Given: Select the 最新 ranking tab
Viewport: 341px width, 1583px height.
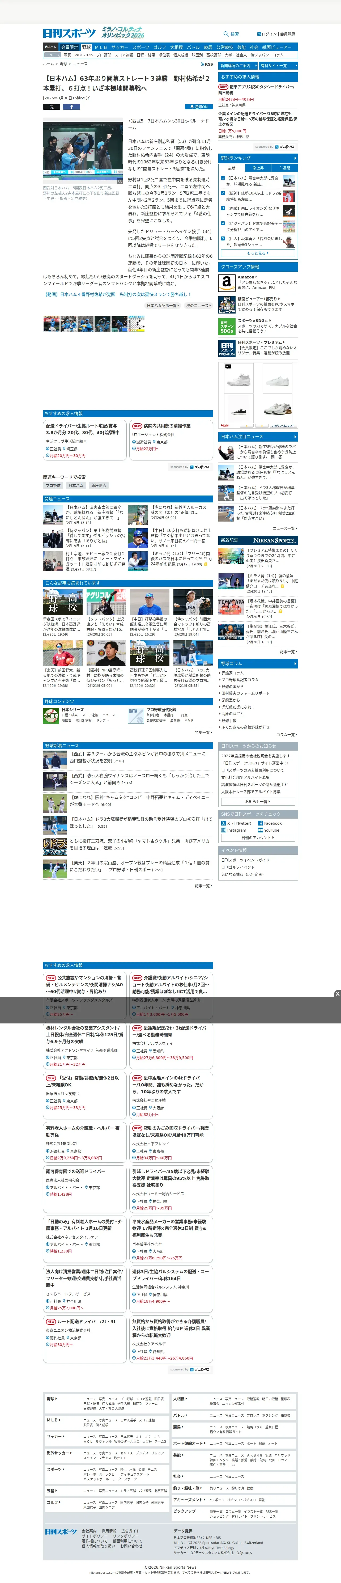Looking at the screenshot, I should pyautogui.click(x=232, y=168).
